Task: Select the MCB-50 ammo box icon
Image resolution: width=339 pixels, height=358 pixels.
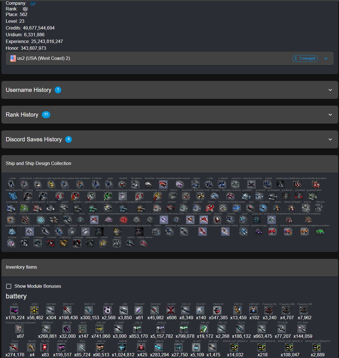Action: [184, 329]
